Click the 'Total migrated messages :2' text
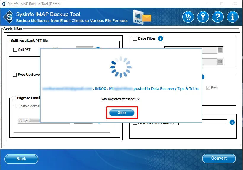 tap(120, 99)
